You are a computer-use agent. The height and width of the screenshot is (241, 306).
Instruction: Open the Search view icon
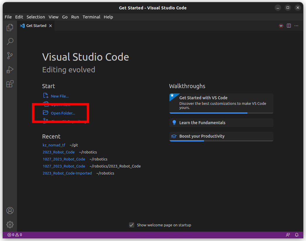click(10, 42)
